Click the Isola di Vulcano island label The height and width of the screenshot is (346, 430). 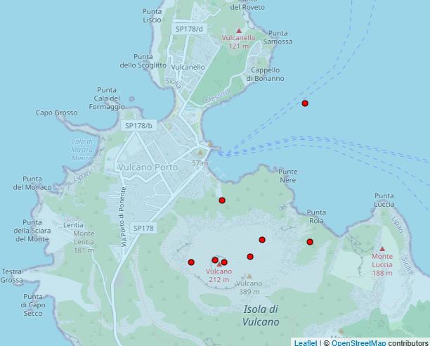[x=261, y=316]
